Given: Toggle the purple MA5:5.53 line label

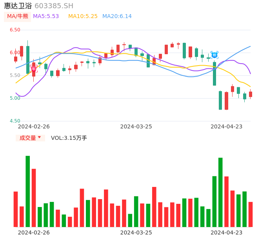Looking at the screenshot, I should click(46, 16).
